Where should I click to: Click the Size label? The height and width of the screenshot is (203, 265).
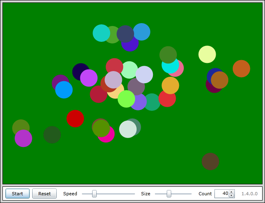[x=146, y=194]
